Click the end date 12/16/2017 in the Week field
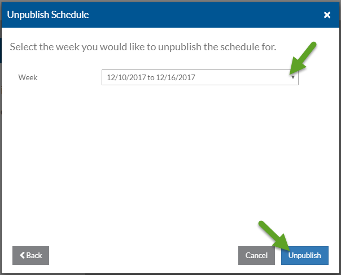The image size is (341, 275). pyautogui.click(x=177, y=77)
